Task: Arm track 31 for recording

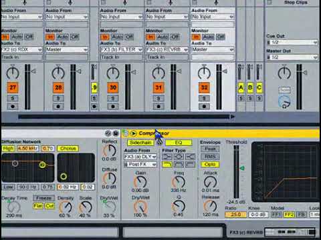Action: (x=158, y=107)
